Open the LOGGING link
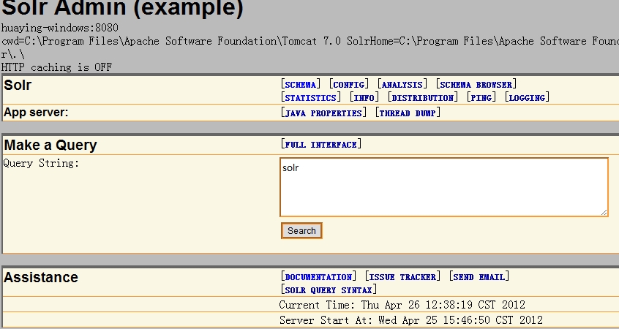The width and height of the screenshot is (619, 329). click(527, 98)
